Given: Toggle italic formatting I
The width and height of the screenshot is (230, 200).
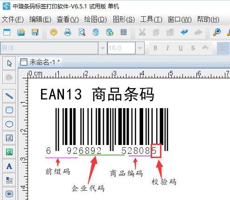Looking at the screenshot, I should pos(167,48).
